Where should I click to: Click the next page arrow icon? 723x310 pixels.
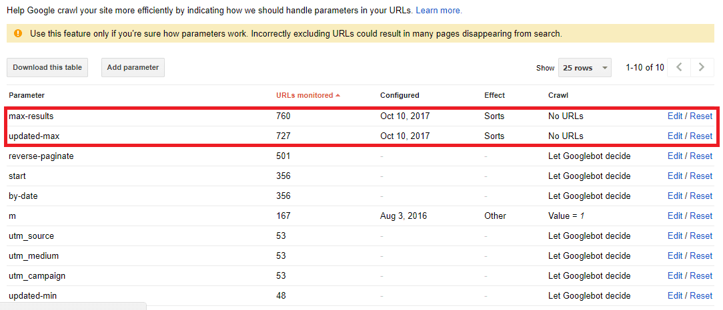(x=700, y=67)
